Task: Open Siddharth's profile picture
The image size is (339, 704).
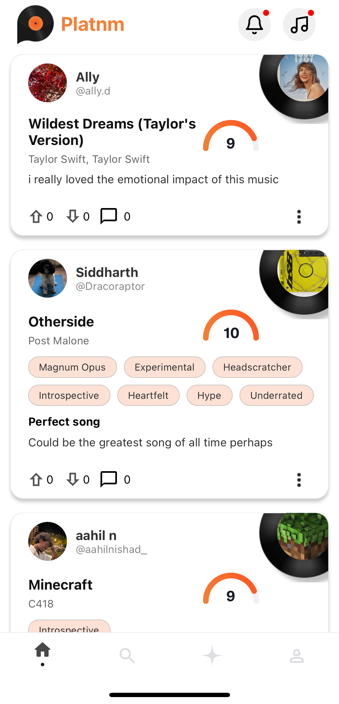Action: point(47,278)
